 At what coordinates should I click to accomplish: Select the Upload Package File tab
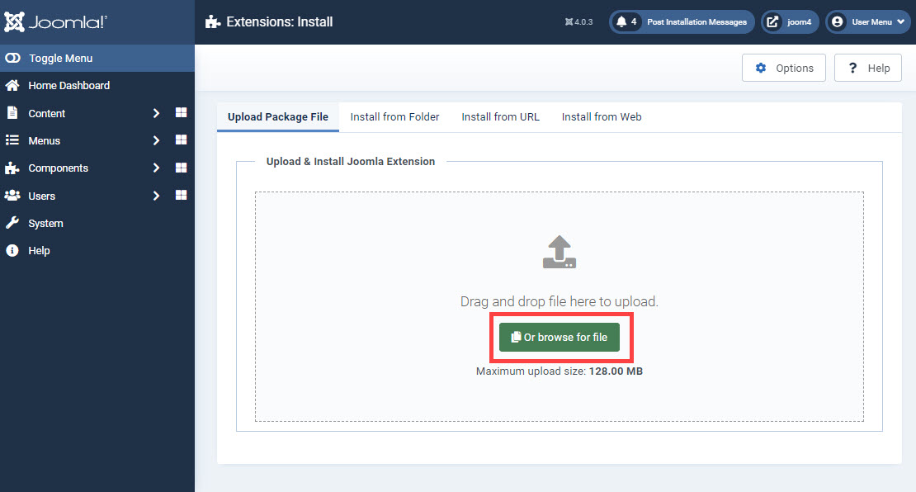coord(278,117)
